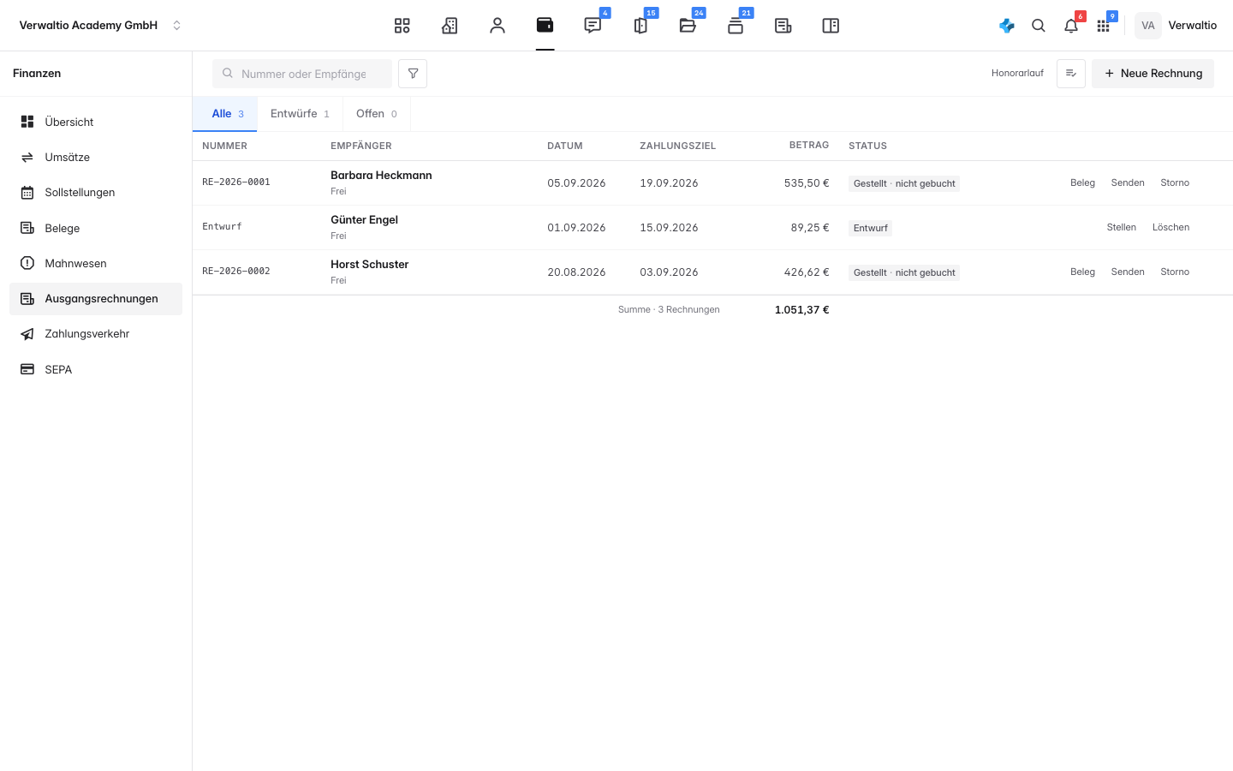Open Mahnwesen in the sidebar

(96, 264)
